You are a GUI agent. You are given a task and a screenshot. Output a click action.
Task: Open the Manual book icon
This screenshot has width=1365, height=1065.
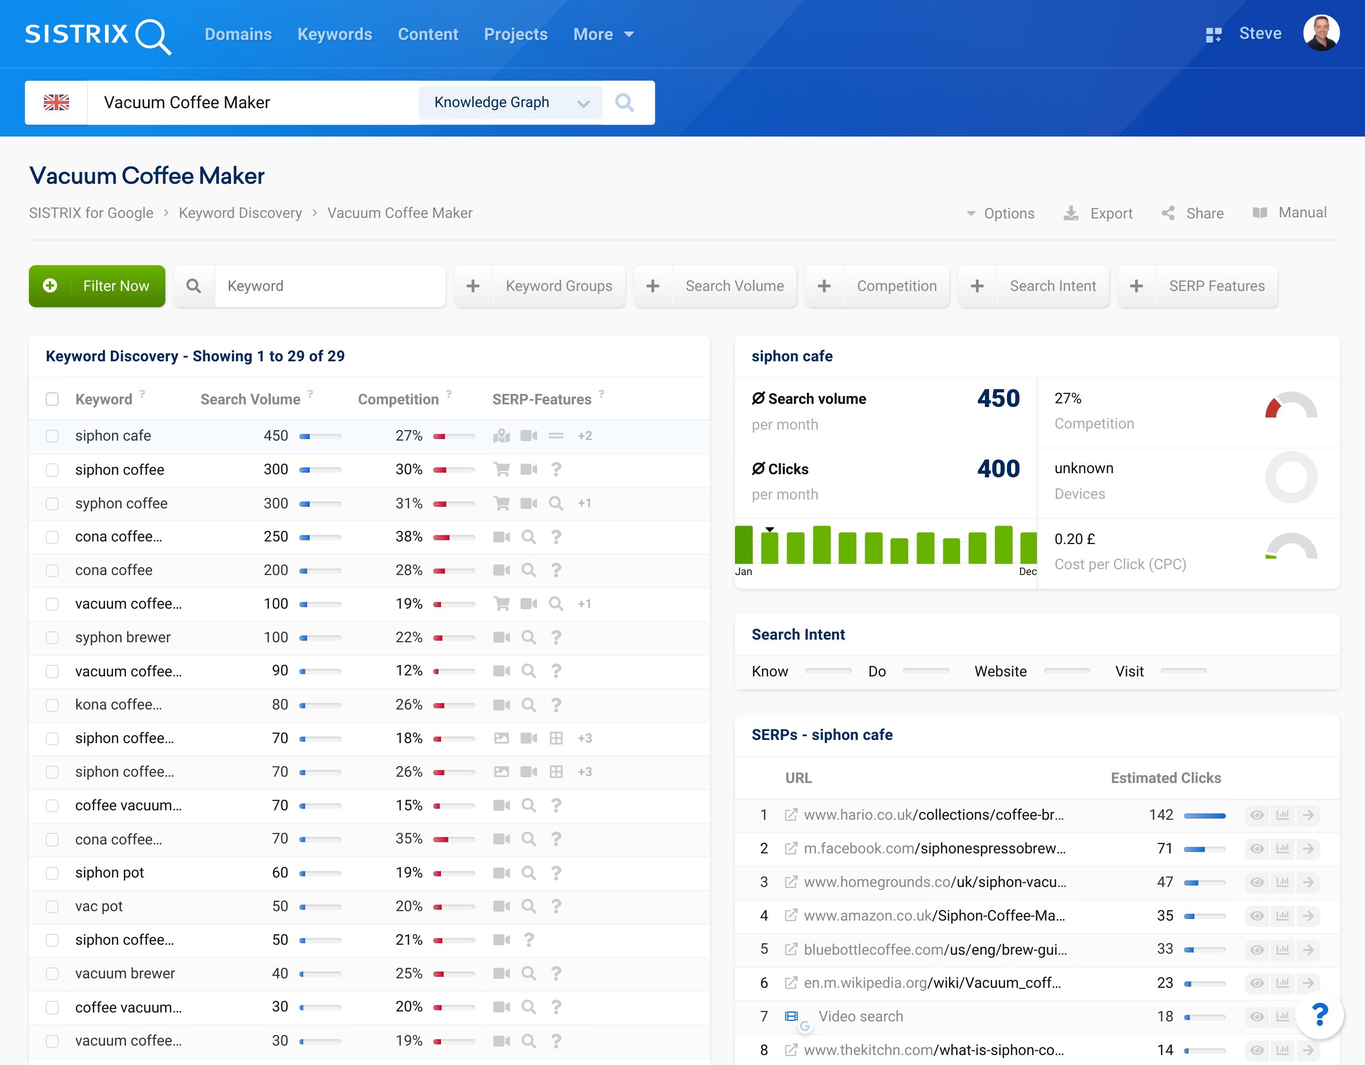coord(1259,213)
